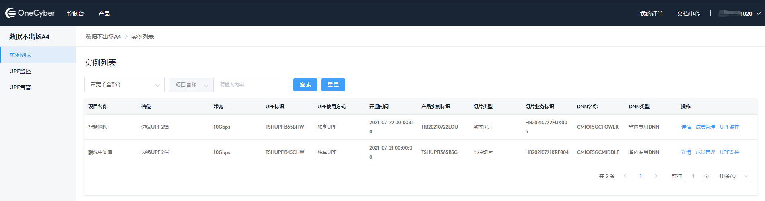This screenshot has width=765, height=201.
Task: Select UPF告警 in the left sidebar
Action: pos(20,87)
